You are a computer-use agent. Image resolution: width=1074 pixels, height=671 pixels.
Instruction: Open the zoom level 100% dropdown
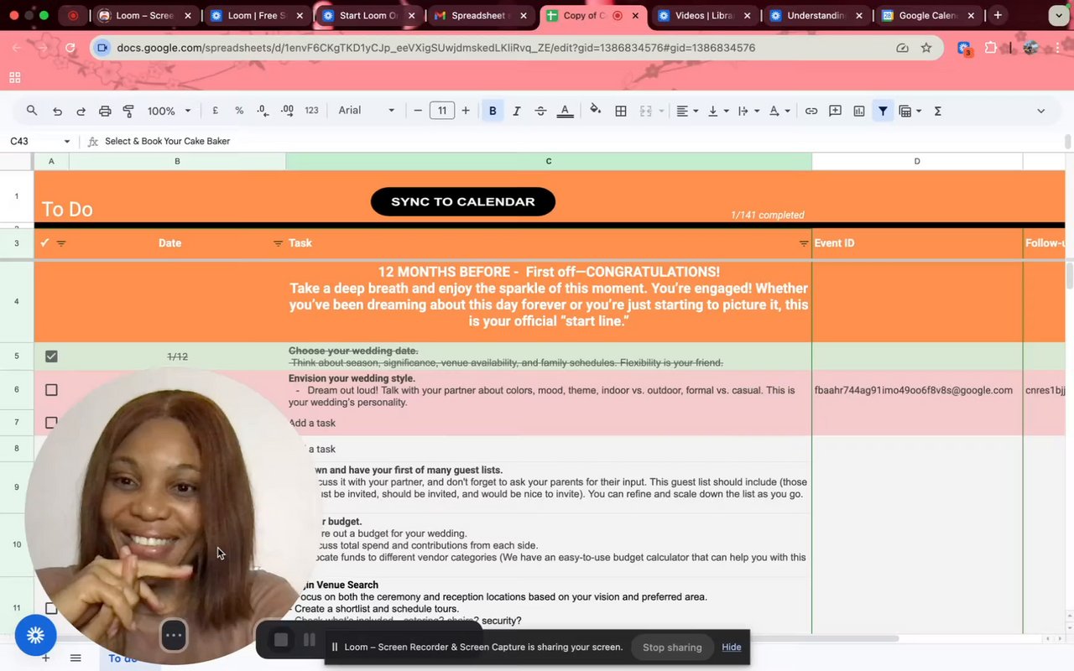coord(169,111)
